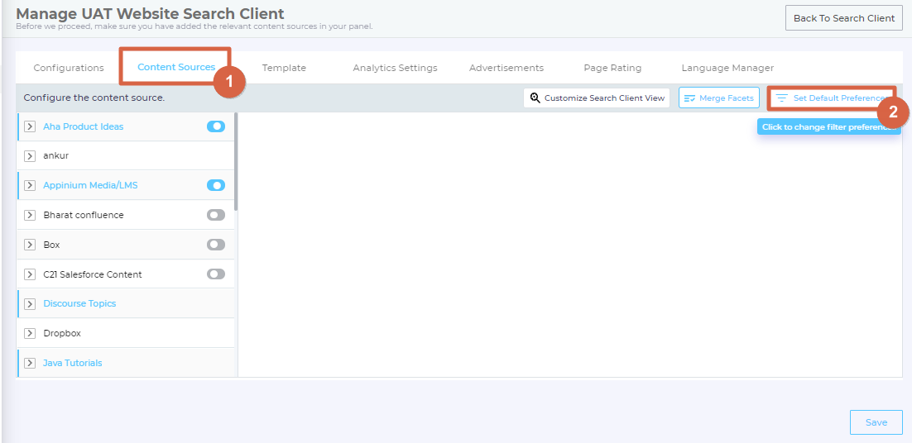The image size is (912, 443).
Task: Expand the Discourse Topics arrow
Action: [30, 304]
